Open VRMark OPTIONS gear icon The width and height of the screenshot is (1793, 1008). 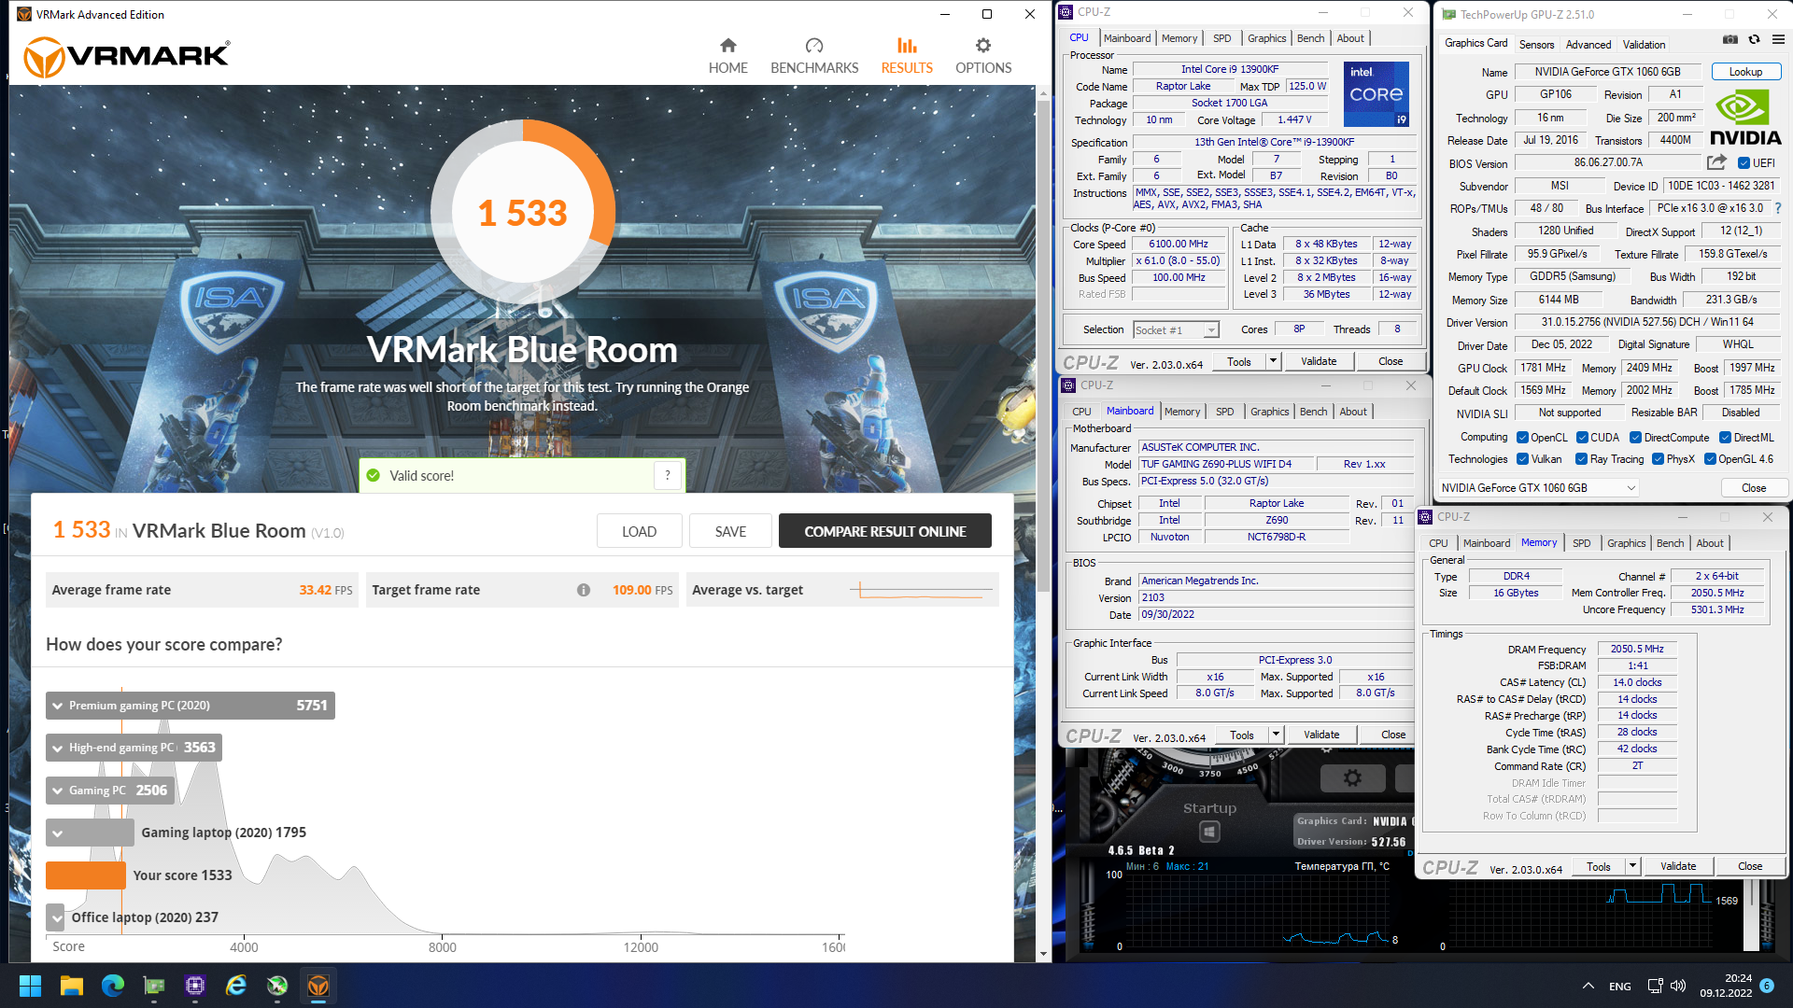pyautogui.click(x=982, y=45)
